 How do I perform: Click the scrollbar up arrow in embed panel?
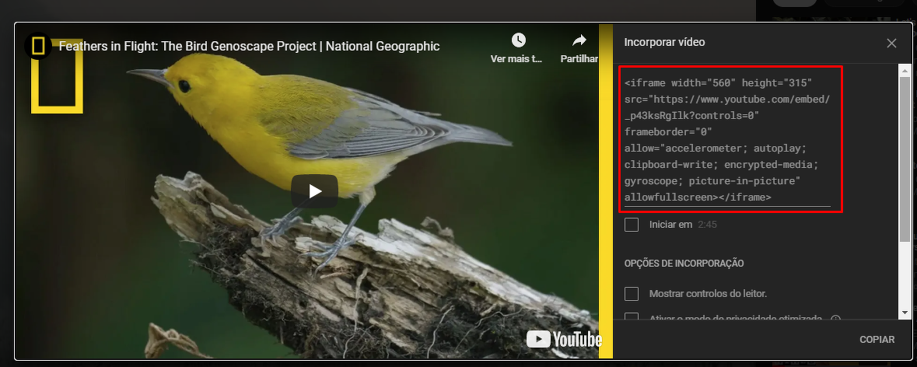click(905, 71)
